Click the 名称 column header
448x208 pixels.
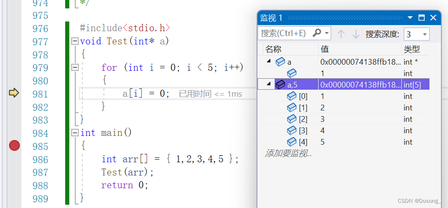click(273, 49)
